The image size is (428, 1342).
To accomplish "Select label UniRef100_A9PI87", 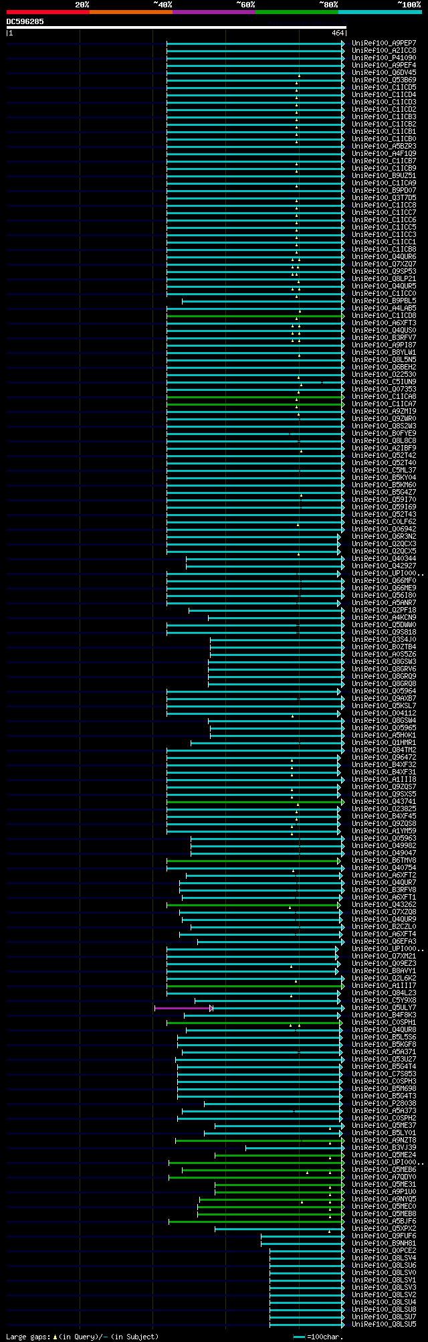I will (x=384, y=345).
